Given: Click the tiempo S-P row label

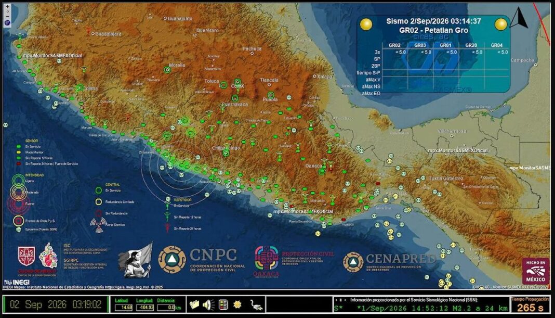Looking at the screenshot, I should tap(368, 73).
